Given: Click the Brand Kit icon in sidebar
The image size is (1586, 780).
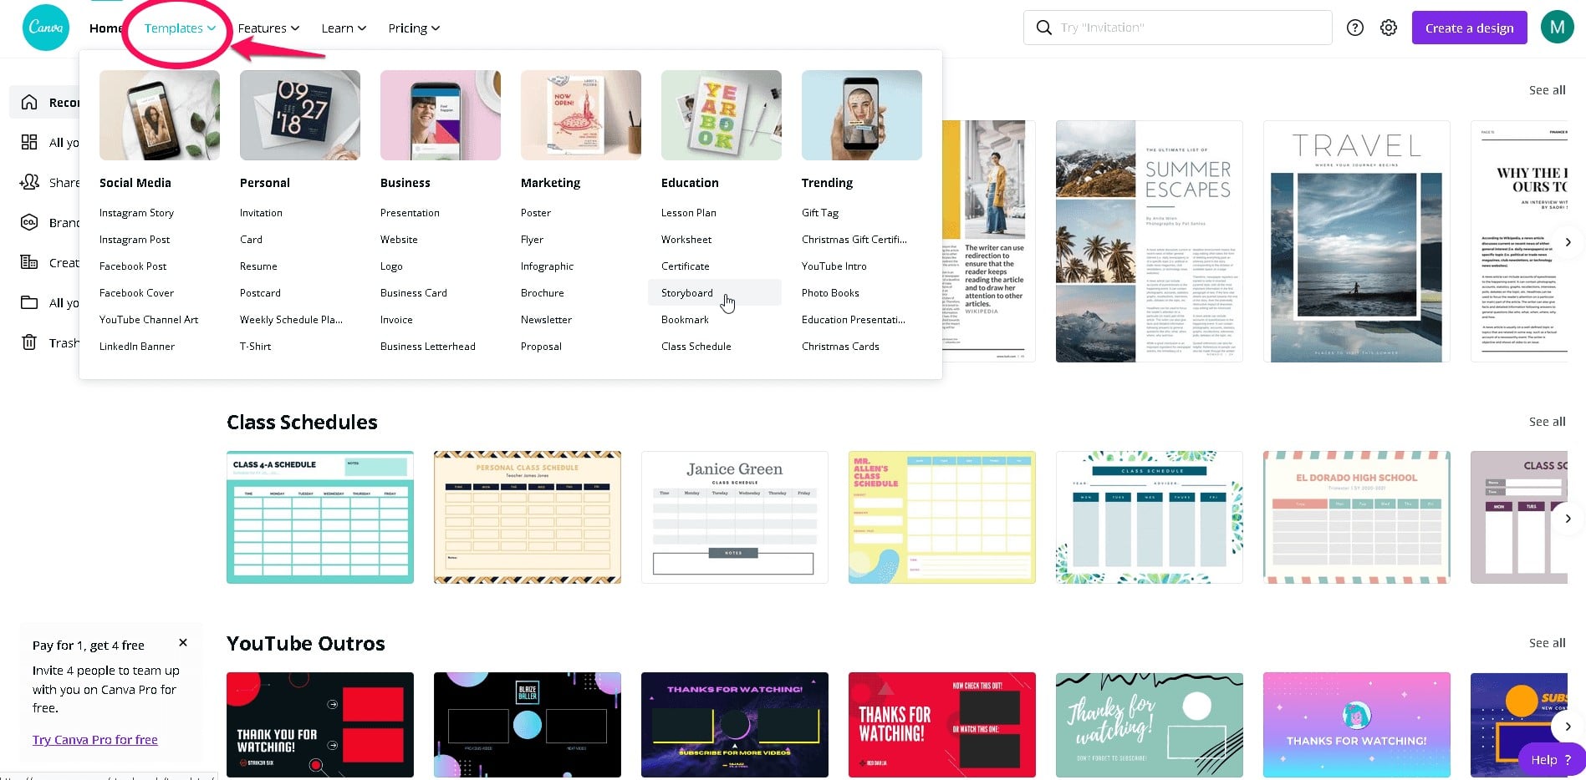Looking at the screenshot, I should click(x=29, y=222).
